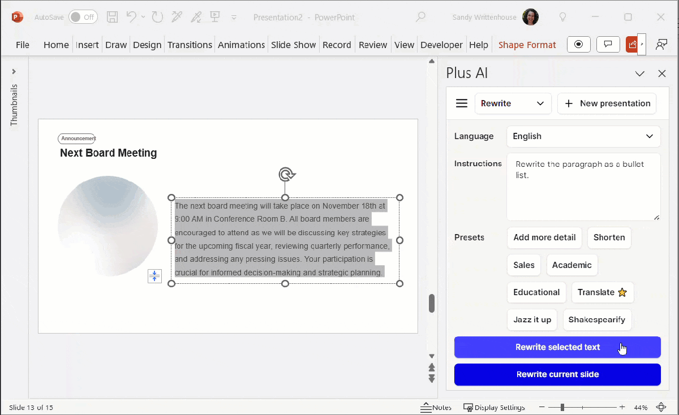Click the Undo arrow icon
The image size is (679, 415).
click(131, 17)
